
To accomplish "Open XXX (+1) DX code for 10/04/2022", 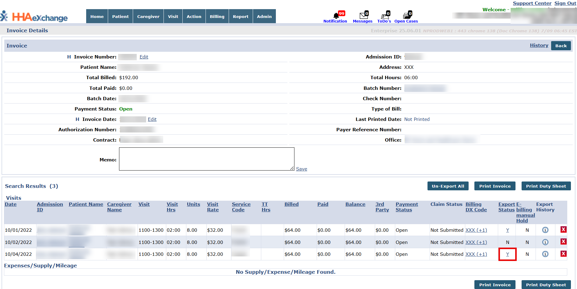I will (476, 254).
